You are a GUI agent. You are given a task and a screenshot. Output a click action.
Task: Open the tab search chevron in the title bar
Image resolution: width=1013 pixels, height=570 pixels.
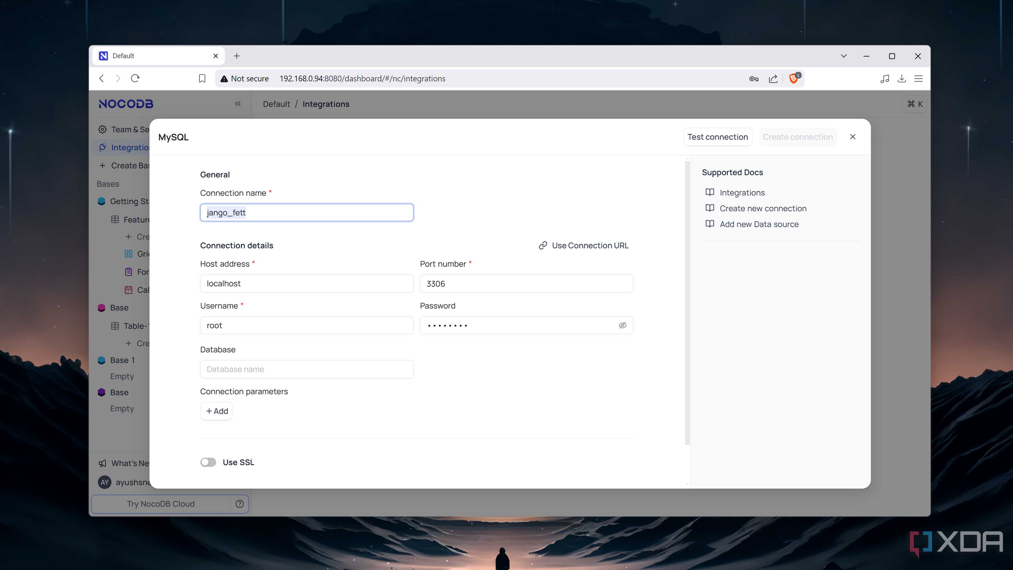[844, 56]
